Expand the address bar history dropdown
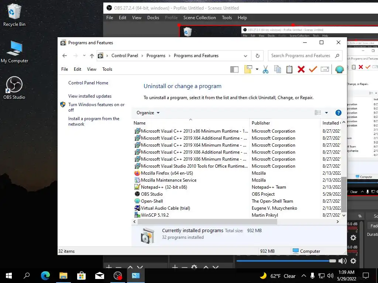This screenshot has height=283, width=378. coord(245,56)
